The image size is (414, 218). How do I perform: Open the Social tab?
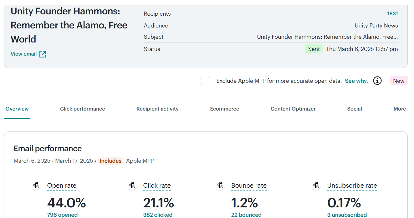(x=354, y=109)
